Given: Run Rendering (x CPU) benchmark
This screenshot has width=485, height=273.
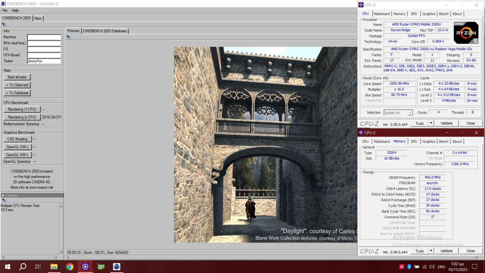Looking at the screenshot, I should [x=22, y=117].
